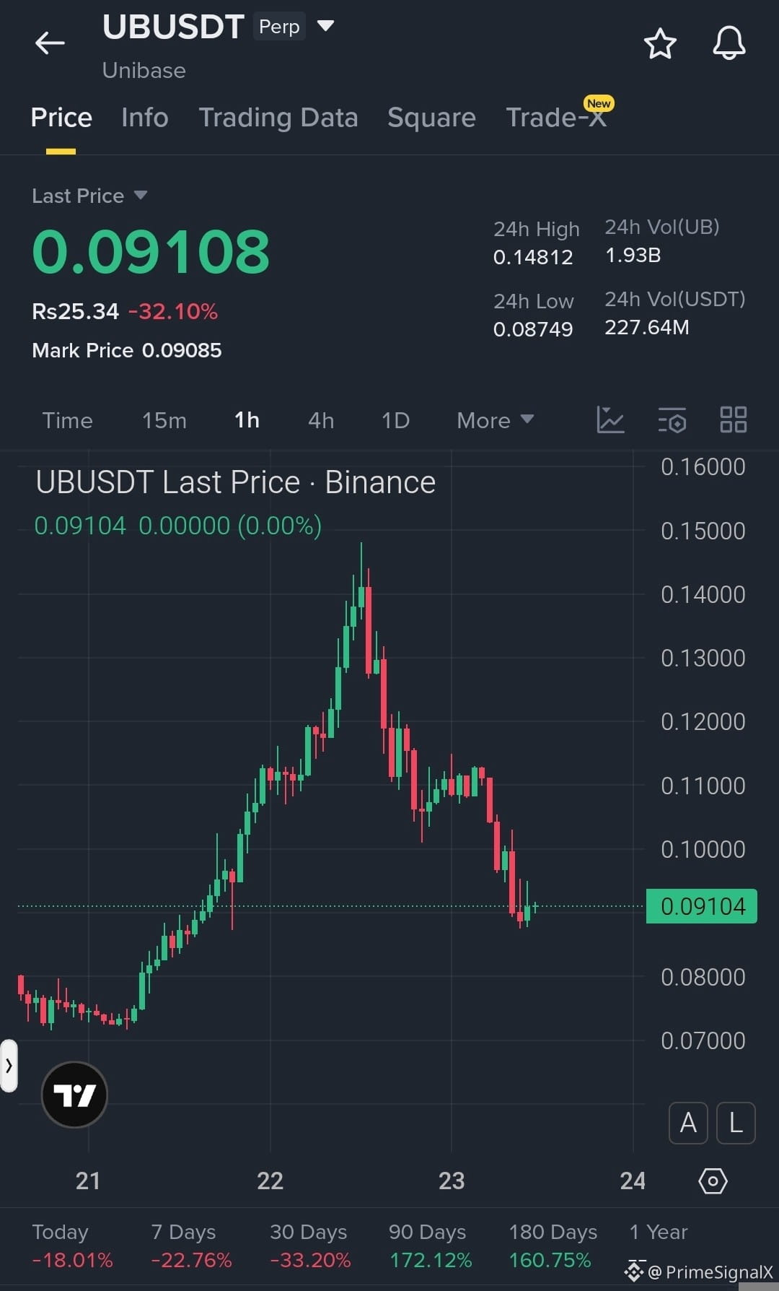779x1291 pixels.
Task: Tap date label 23 on time axis
Action: (x=452, y=1181)
